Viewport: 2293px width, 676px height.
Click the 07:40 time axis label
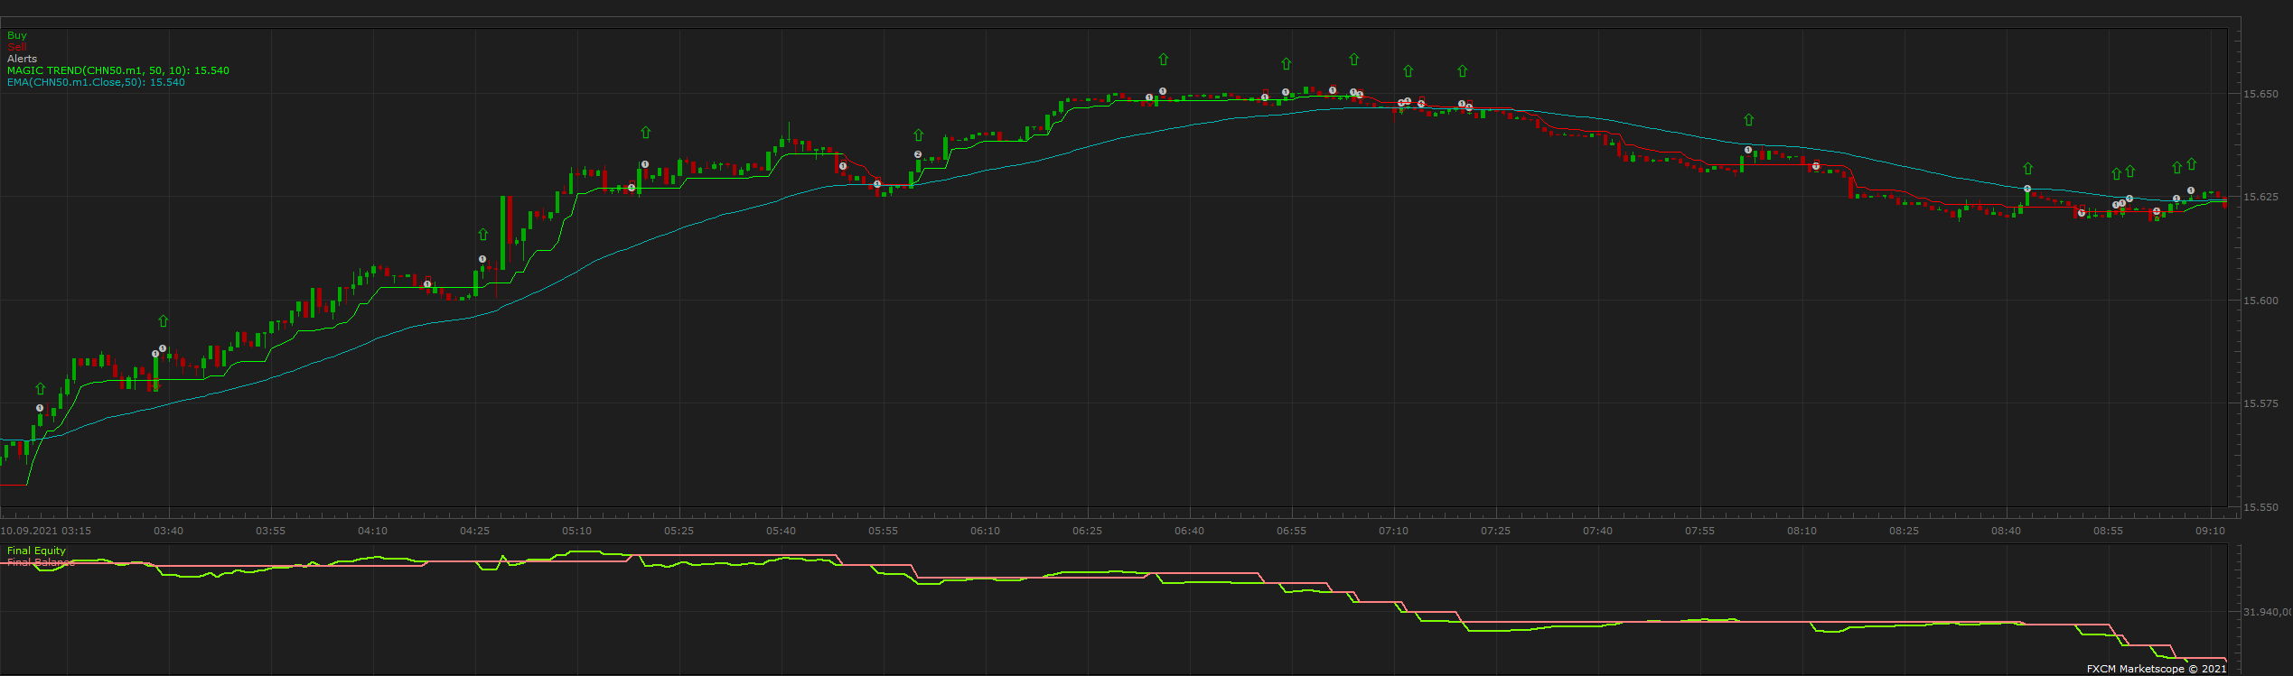(x=1598, y=531)
